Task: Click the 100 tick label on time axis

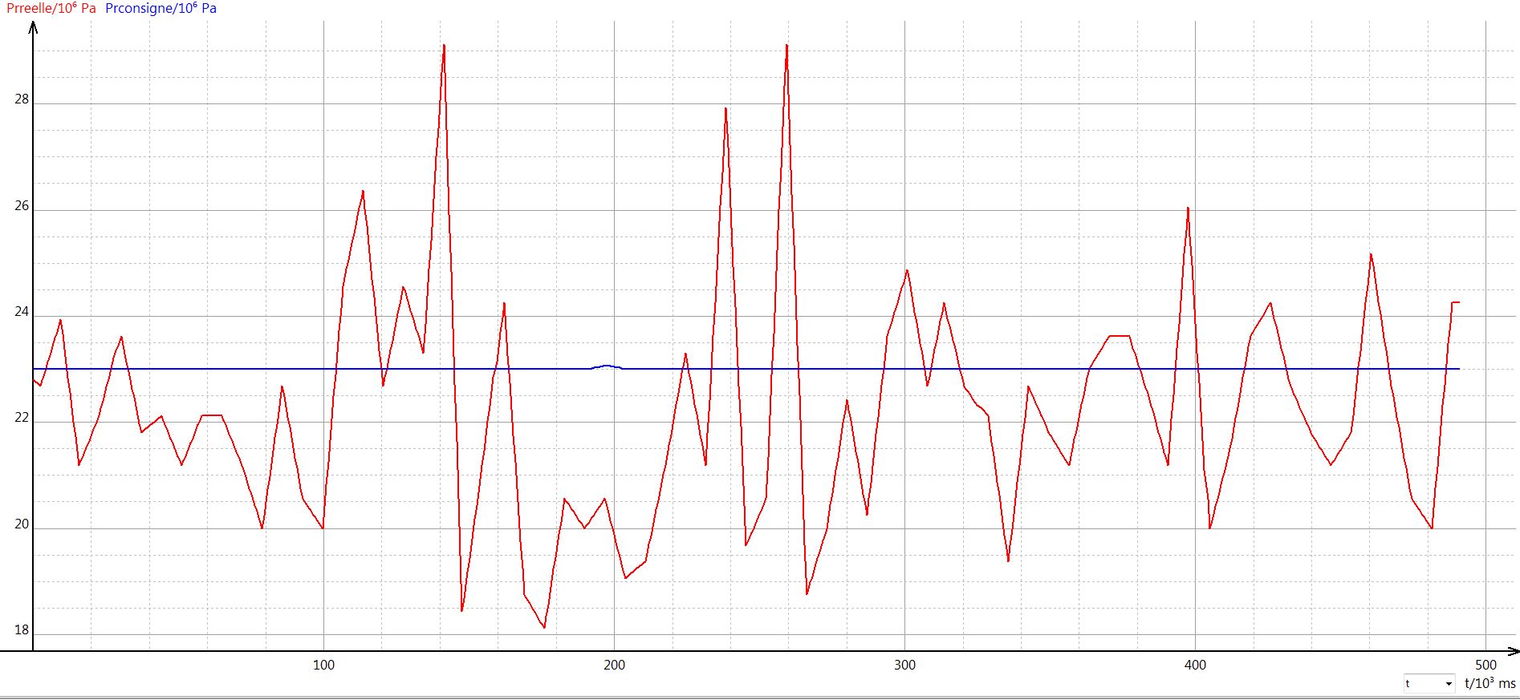Action: [x=323, y=665]
